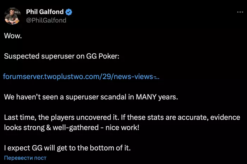247x164 pixels.
Task: Click the Phil Galfond display name
Action: coord(45,12)
